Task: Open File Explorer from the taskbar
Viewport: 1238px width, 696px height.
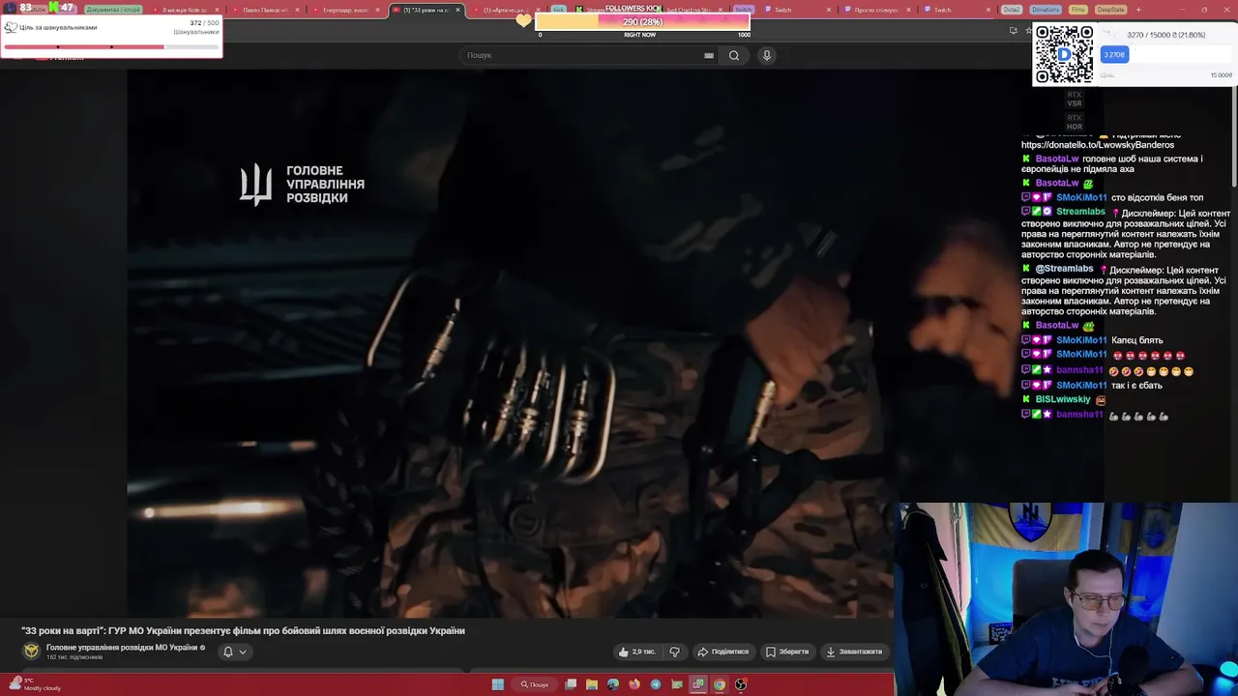Action: click(x=592, y=684)
